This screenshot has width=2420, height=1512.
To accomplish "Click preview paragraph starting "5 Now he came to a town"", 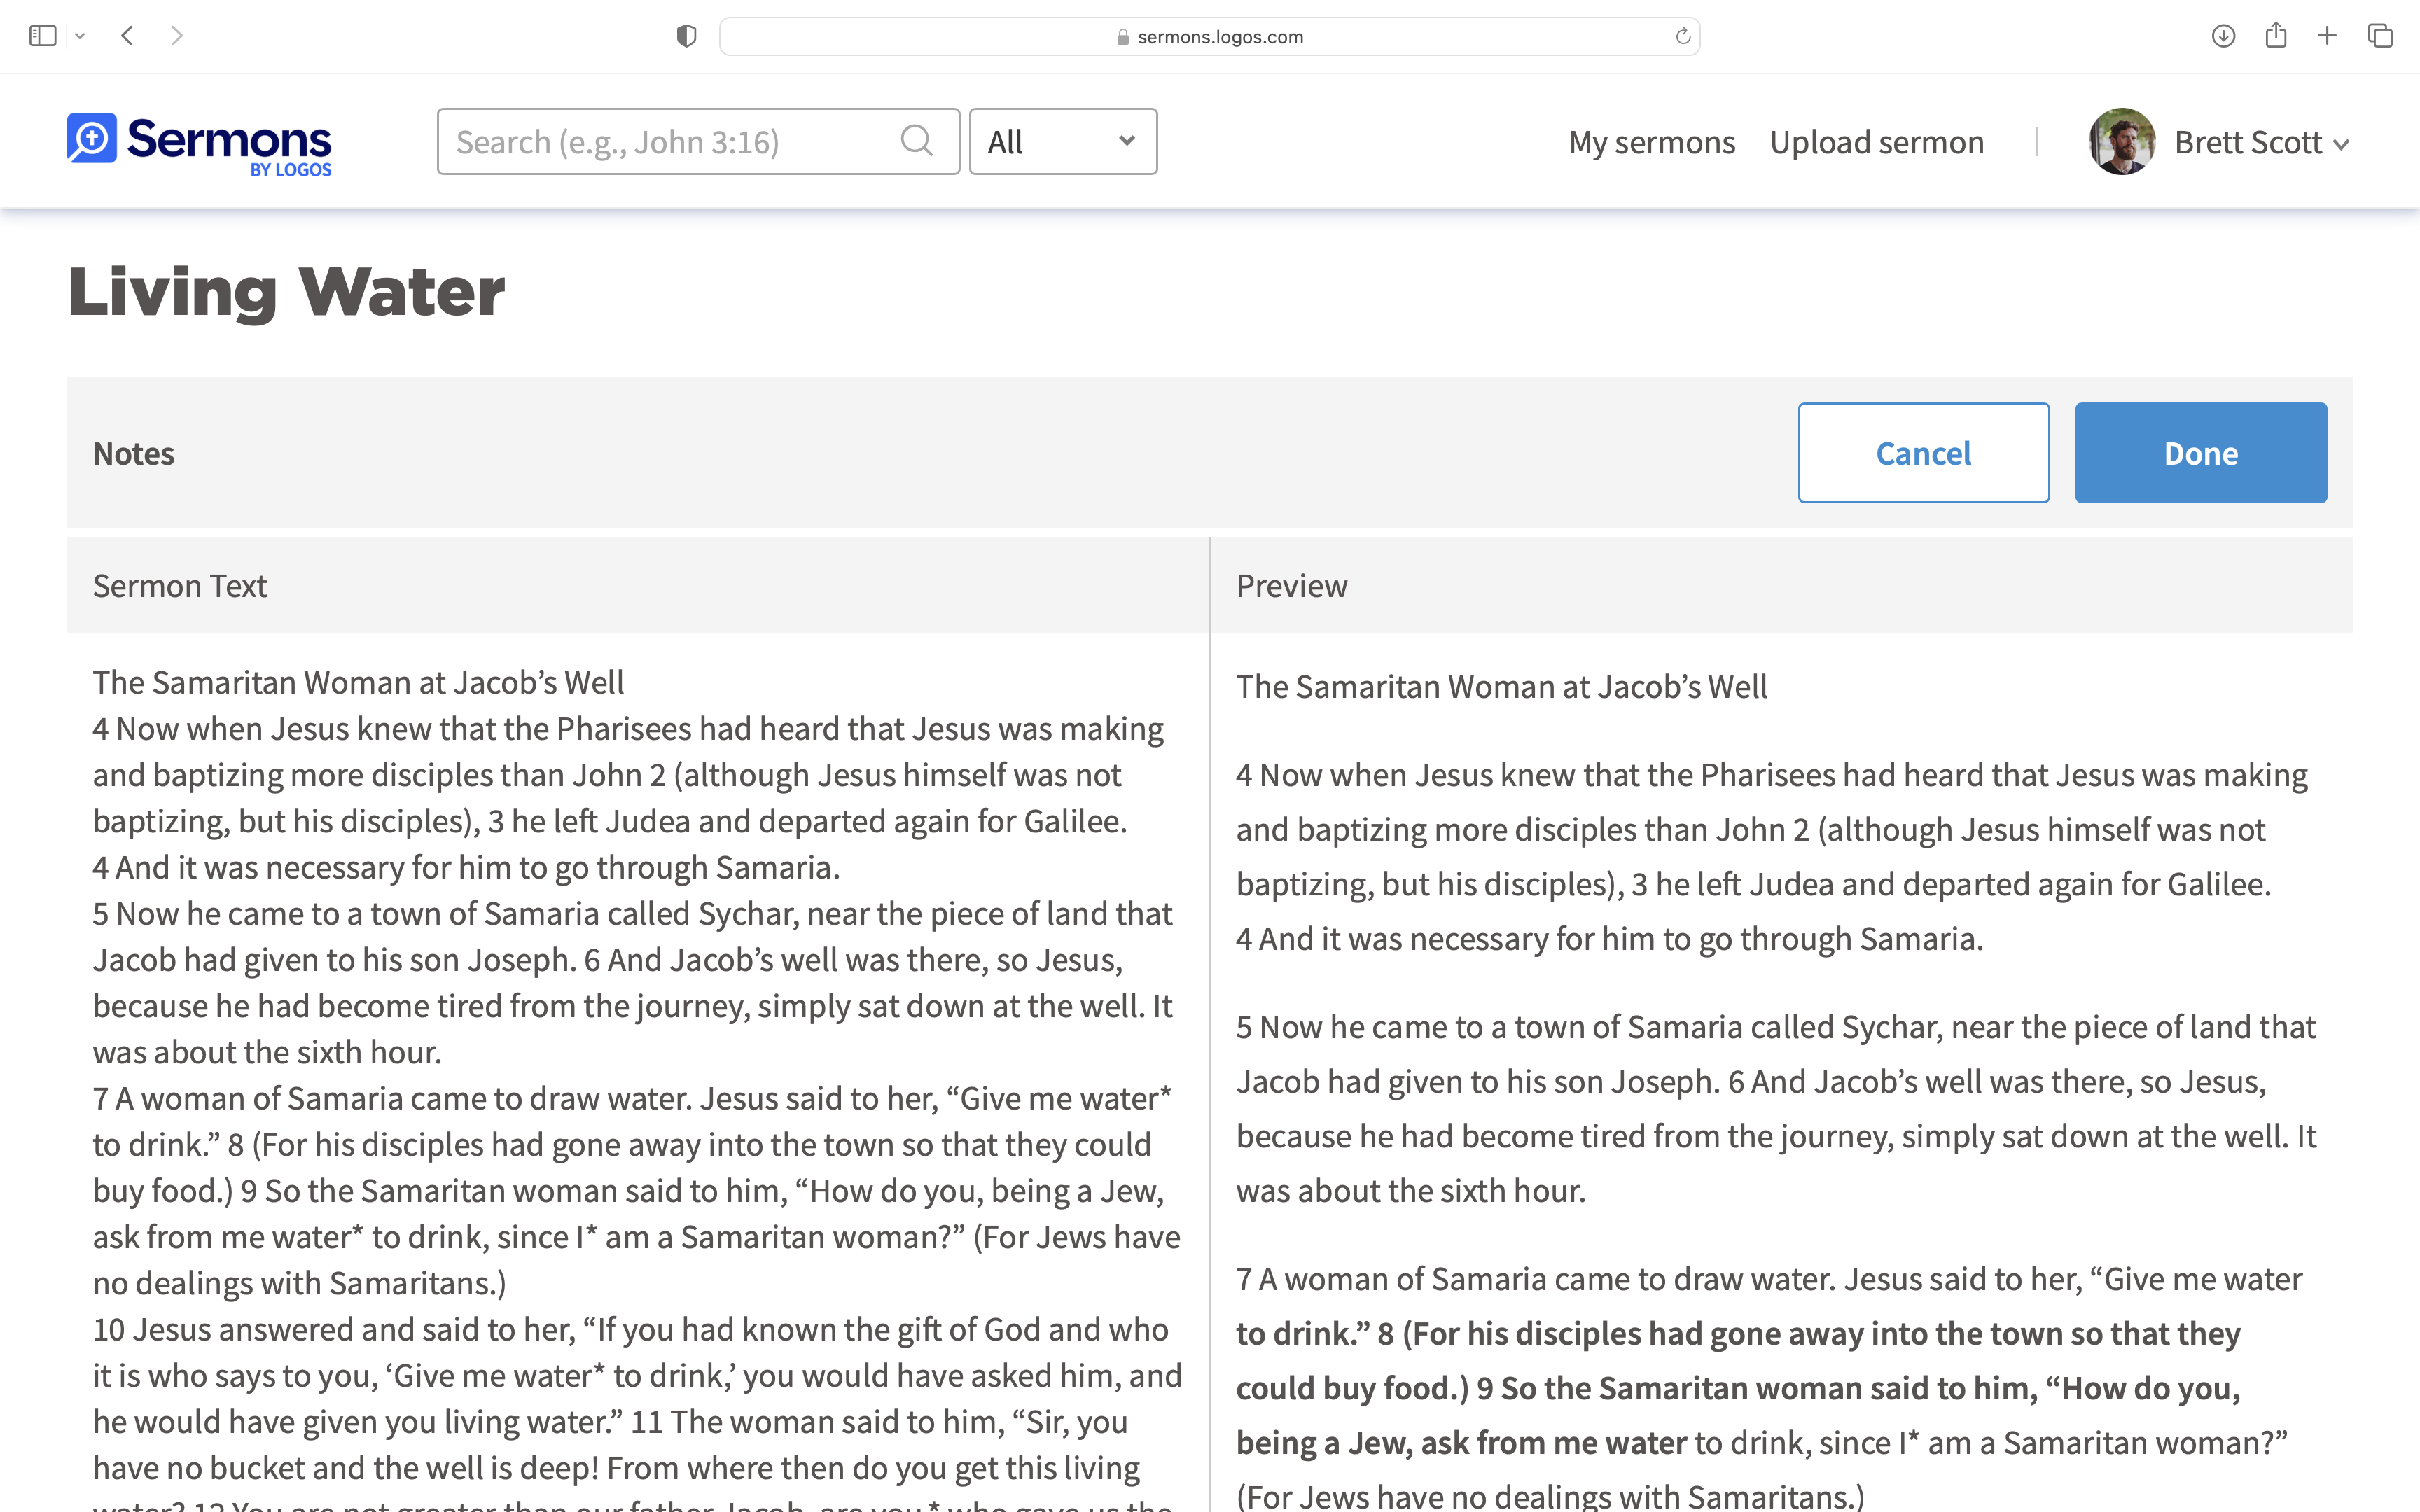I will click(1776, 1109).
